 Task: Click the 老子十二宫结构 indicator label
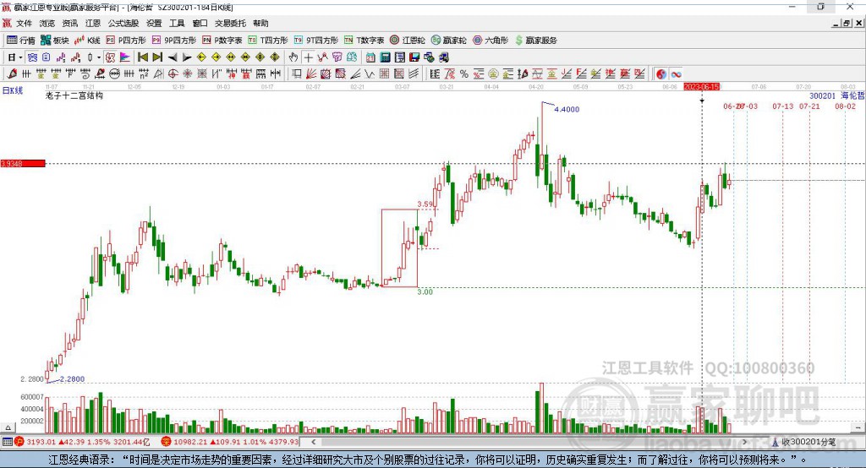click(74, 95)
